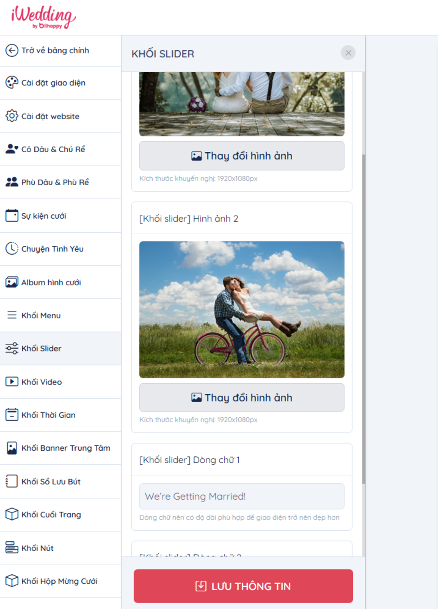Click the back arrow icon for Trở về bảng chính

(12, 50)
